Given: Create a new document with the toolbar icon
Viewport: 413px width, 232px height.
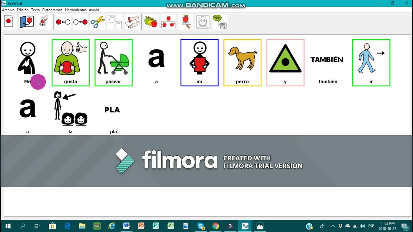Looking at the screenshot, I should (9, 22).
